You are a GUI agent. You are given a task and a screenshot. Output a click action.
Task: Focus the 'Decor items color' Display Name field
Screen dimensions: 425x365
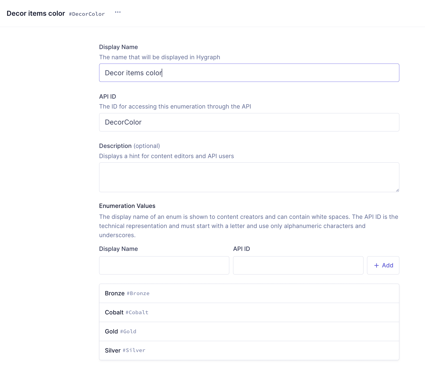pos(249,73)
